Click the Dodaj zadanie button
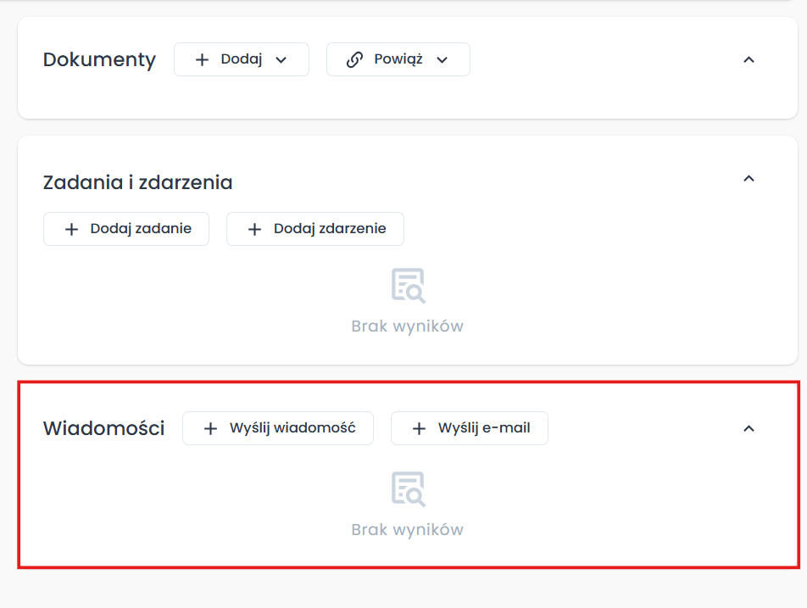Viewport: 807px width, 608px height. click(x=125, y=228)
